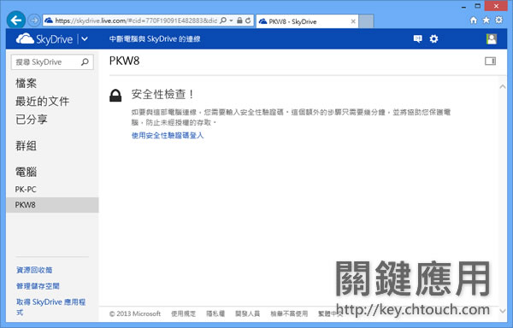
Task: Open 群組 in the sidebar
Action: tap(26, 146)
